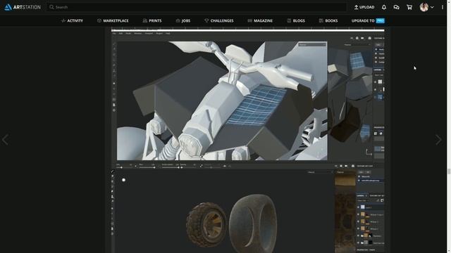Image resolution: width=451 pixels, height=253 pixels.
Task: Open the Jobs navigation item
Action: tap(183, 20)
